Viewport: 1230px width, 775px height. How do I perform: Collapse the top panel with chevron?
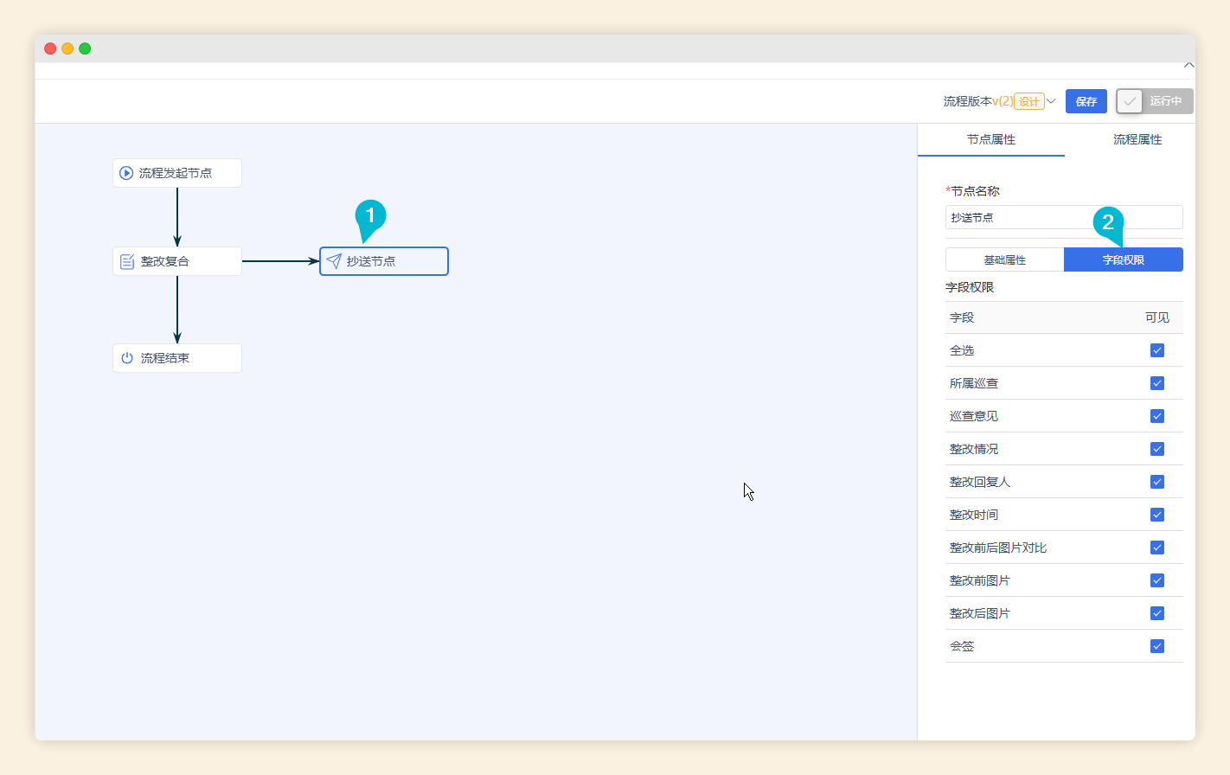click(x=1188, y=66)
